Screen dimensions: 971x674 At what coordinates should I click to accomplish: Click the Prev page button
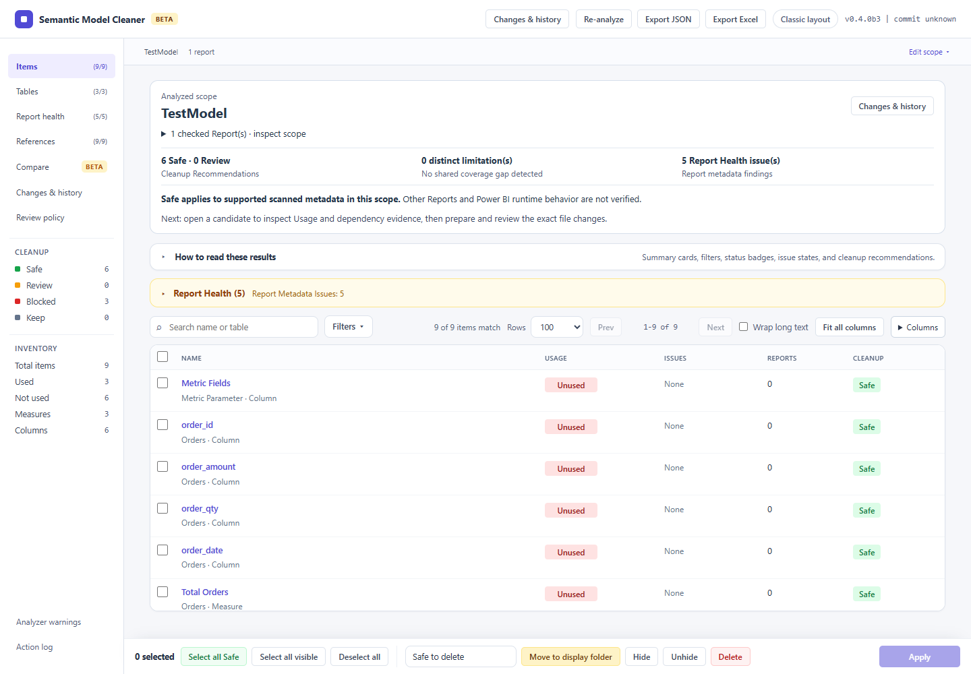pos(606,327)
